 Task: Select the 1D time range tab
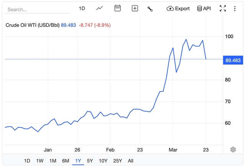[x=27, y=161]
